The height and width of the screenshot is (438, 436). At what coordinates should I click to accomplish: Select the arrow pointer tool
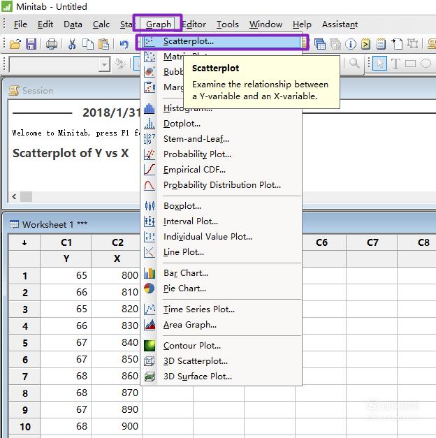380,64
